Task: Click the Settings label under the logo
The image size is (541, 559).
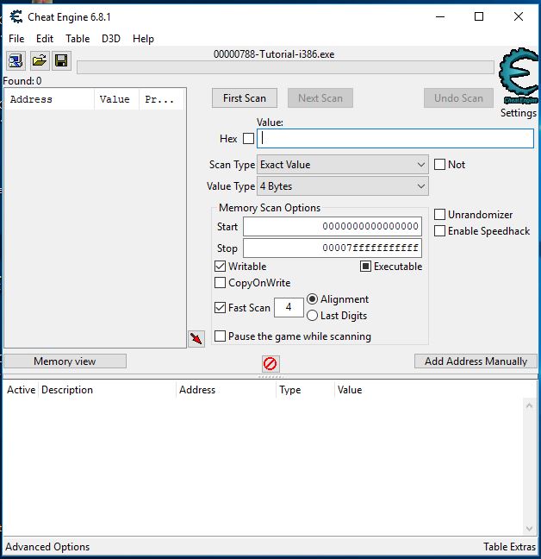Action: 519,113
